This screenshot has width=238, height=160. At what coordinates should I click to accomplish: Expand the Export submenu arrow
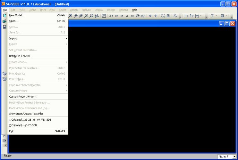(x=66, y=44)
